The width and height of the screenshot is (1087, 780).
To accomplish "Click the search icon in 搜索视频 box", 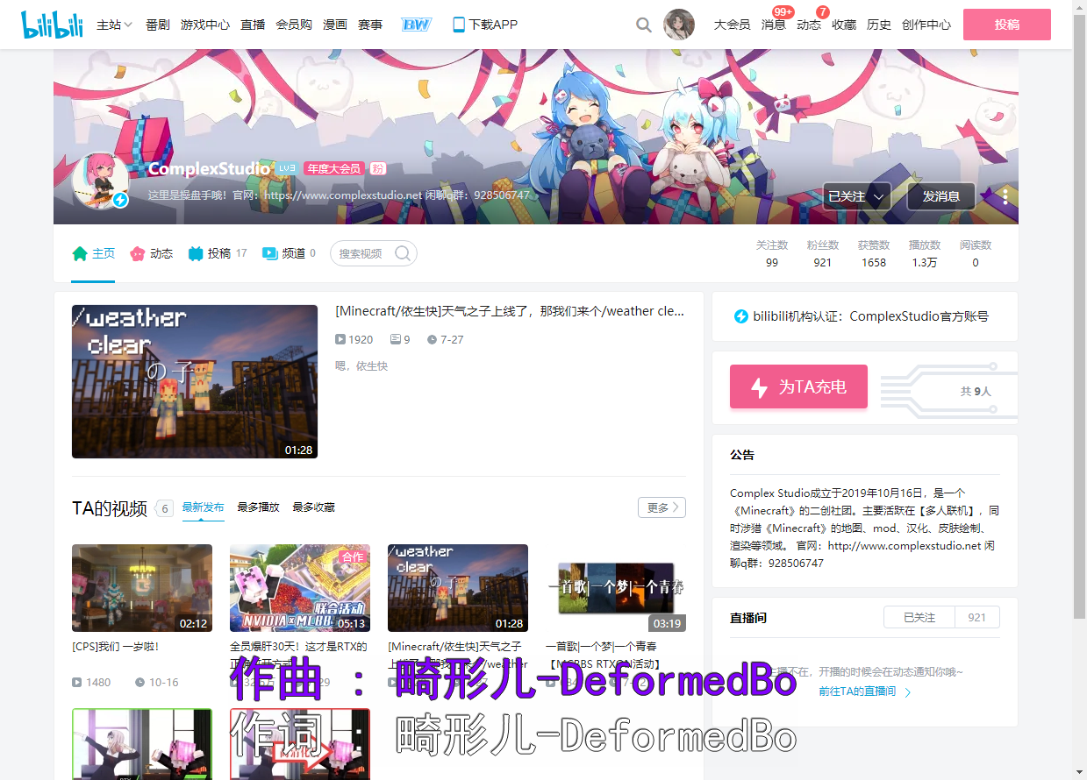I will click(403, 253).
